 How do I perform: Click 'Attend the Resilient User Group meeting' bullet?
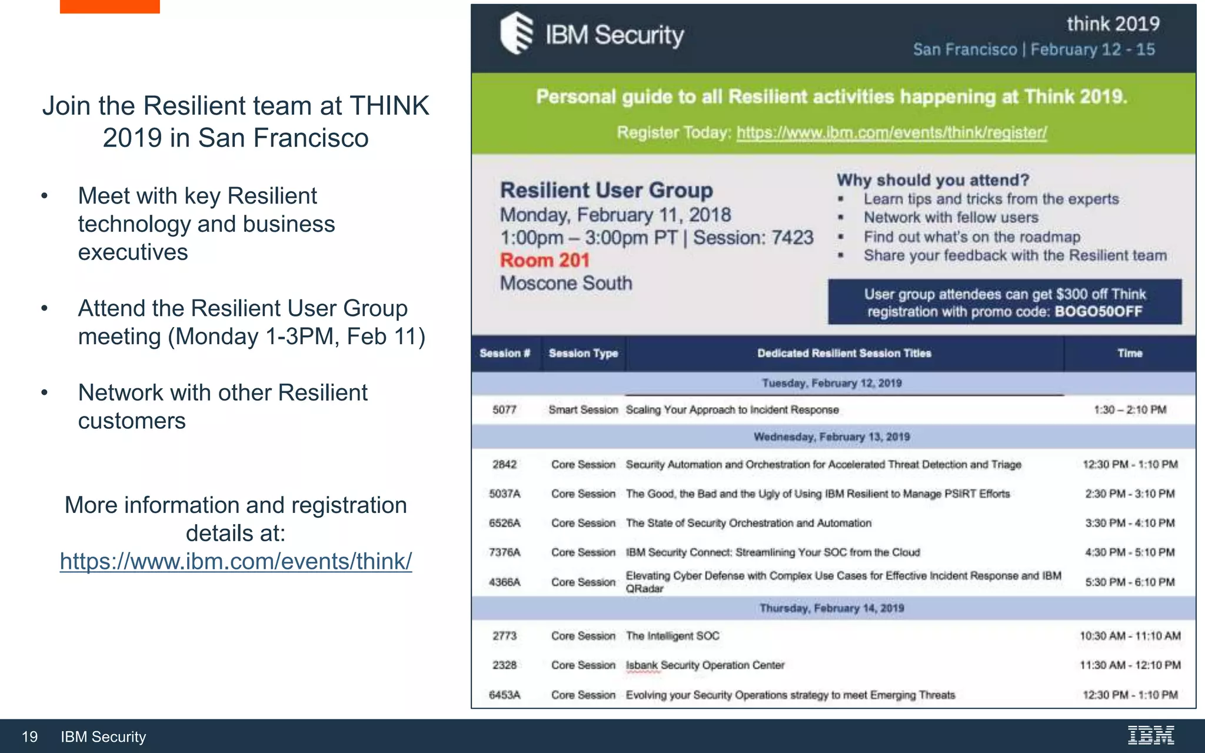point(252,322)
